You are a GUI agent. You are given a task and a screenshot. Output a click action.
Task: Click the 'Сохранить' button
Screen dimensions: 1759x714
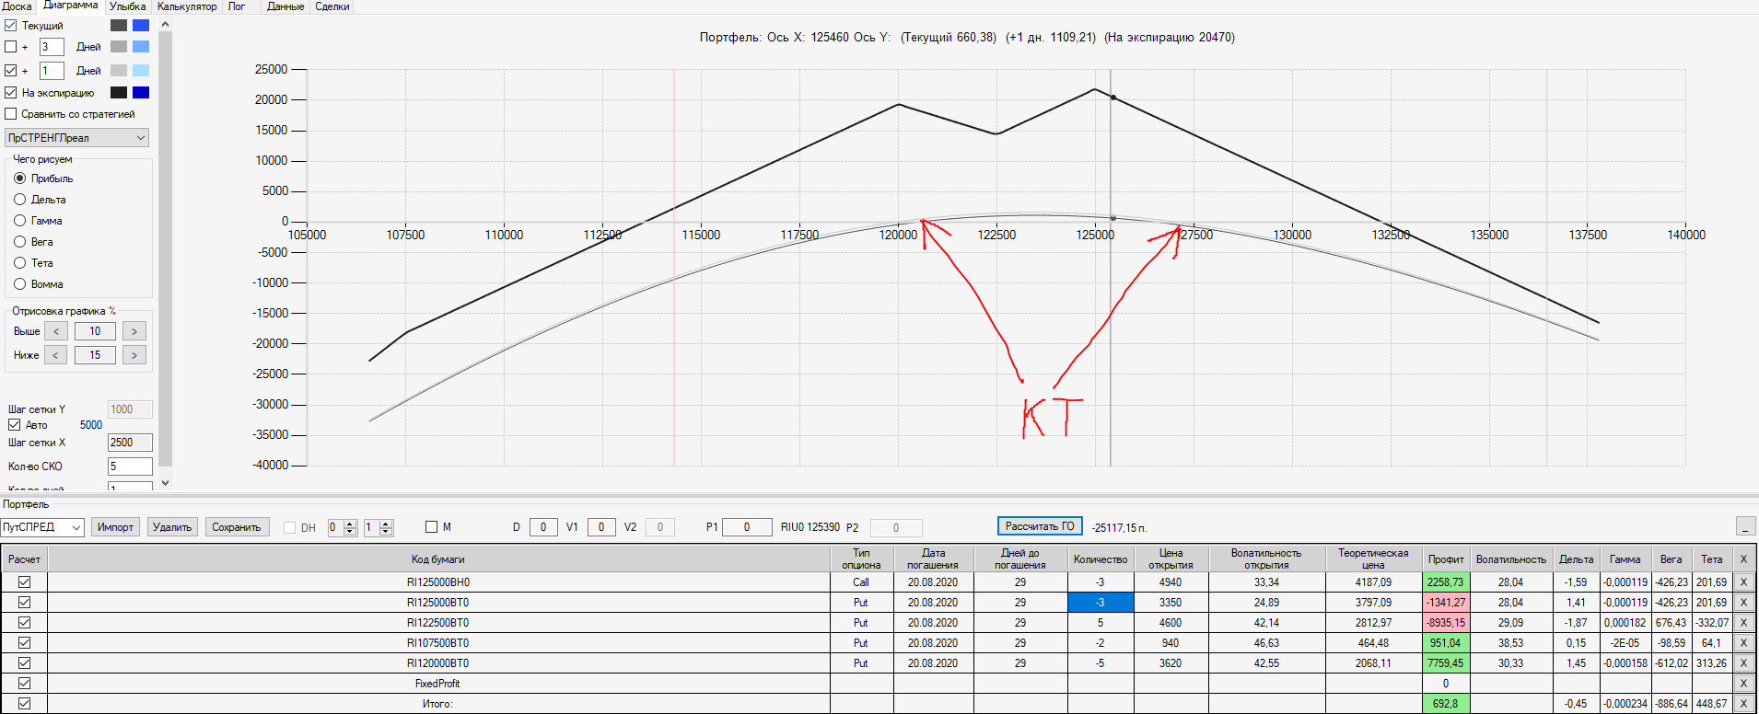pyautogui.click(x=237, y=527)
